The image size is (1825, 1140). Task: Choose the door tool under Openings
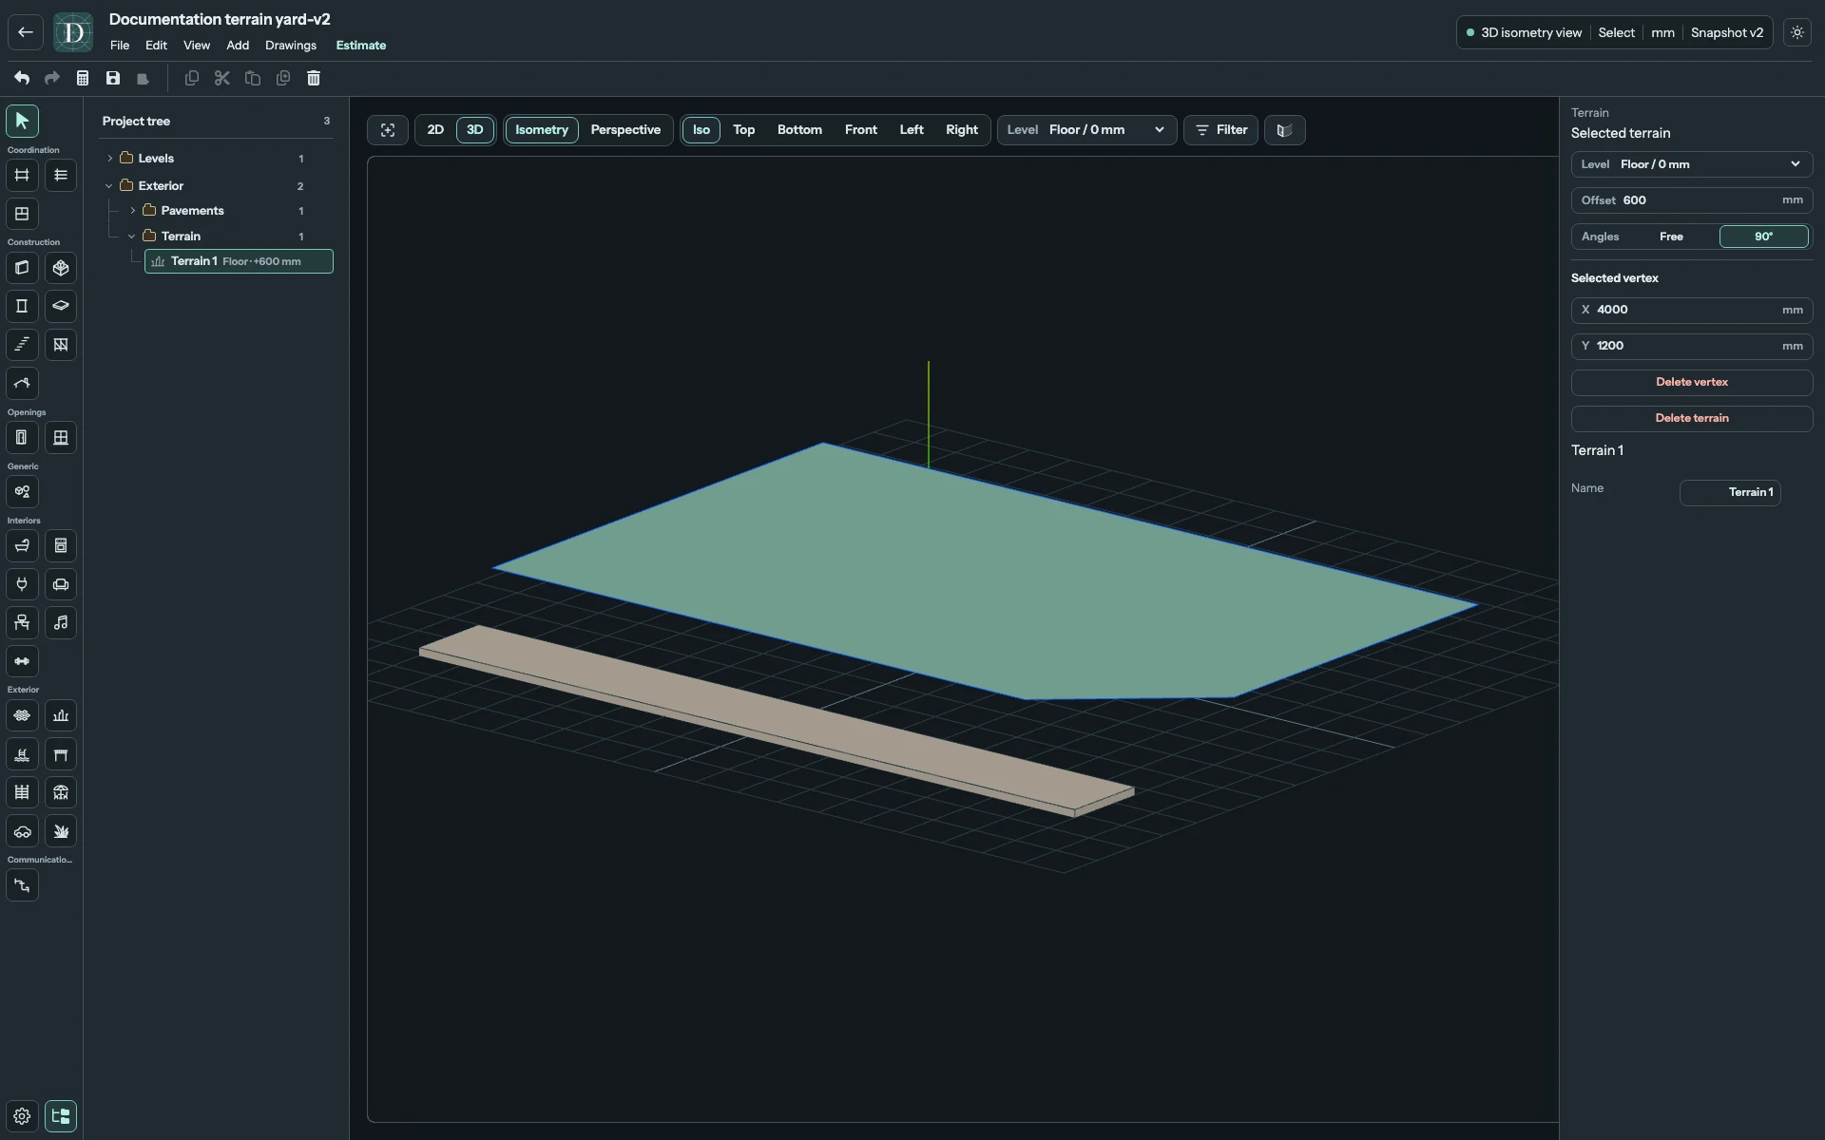(x=22, y=438)
